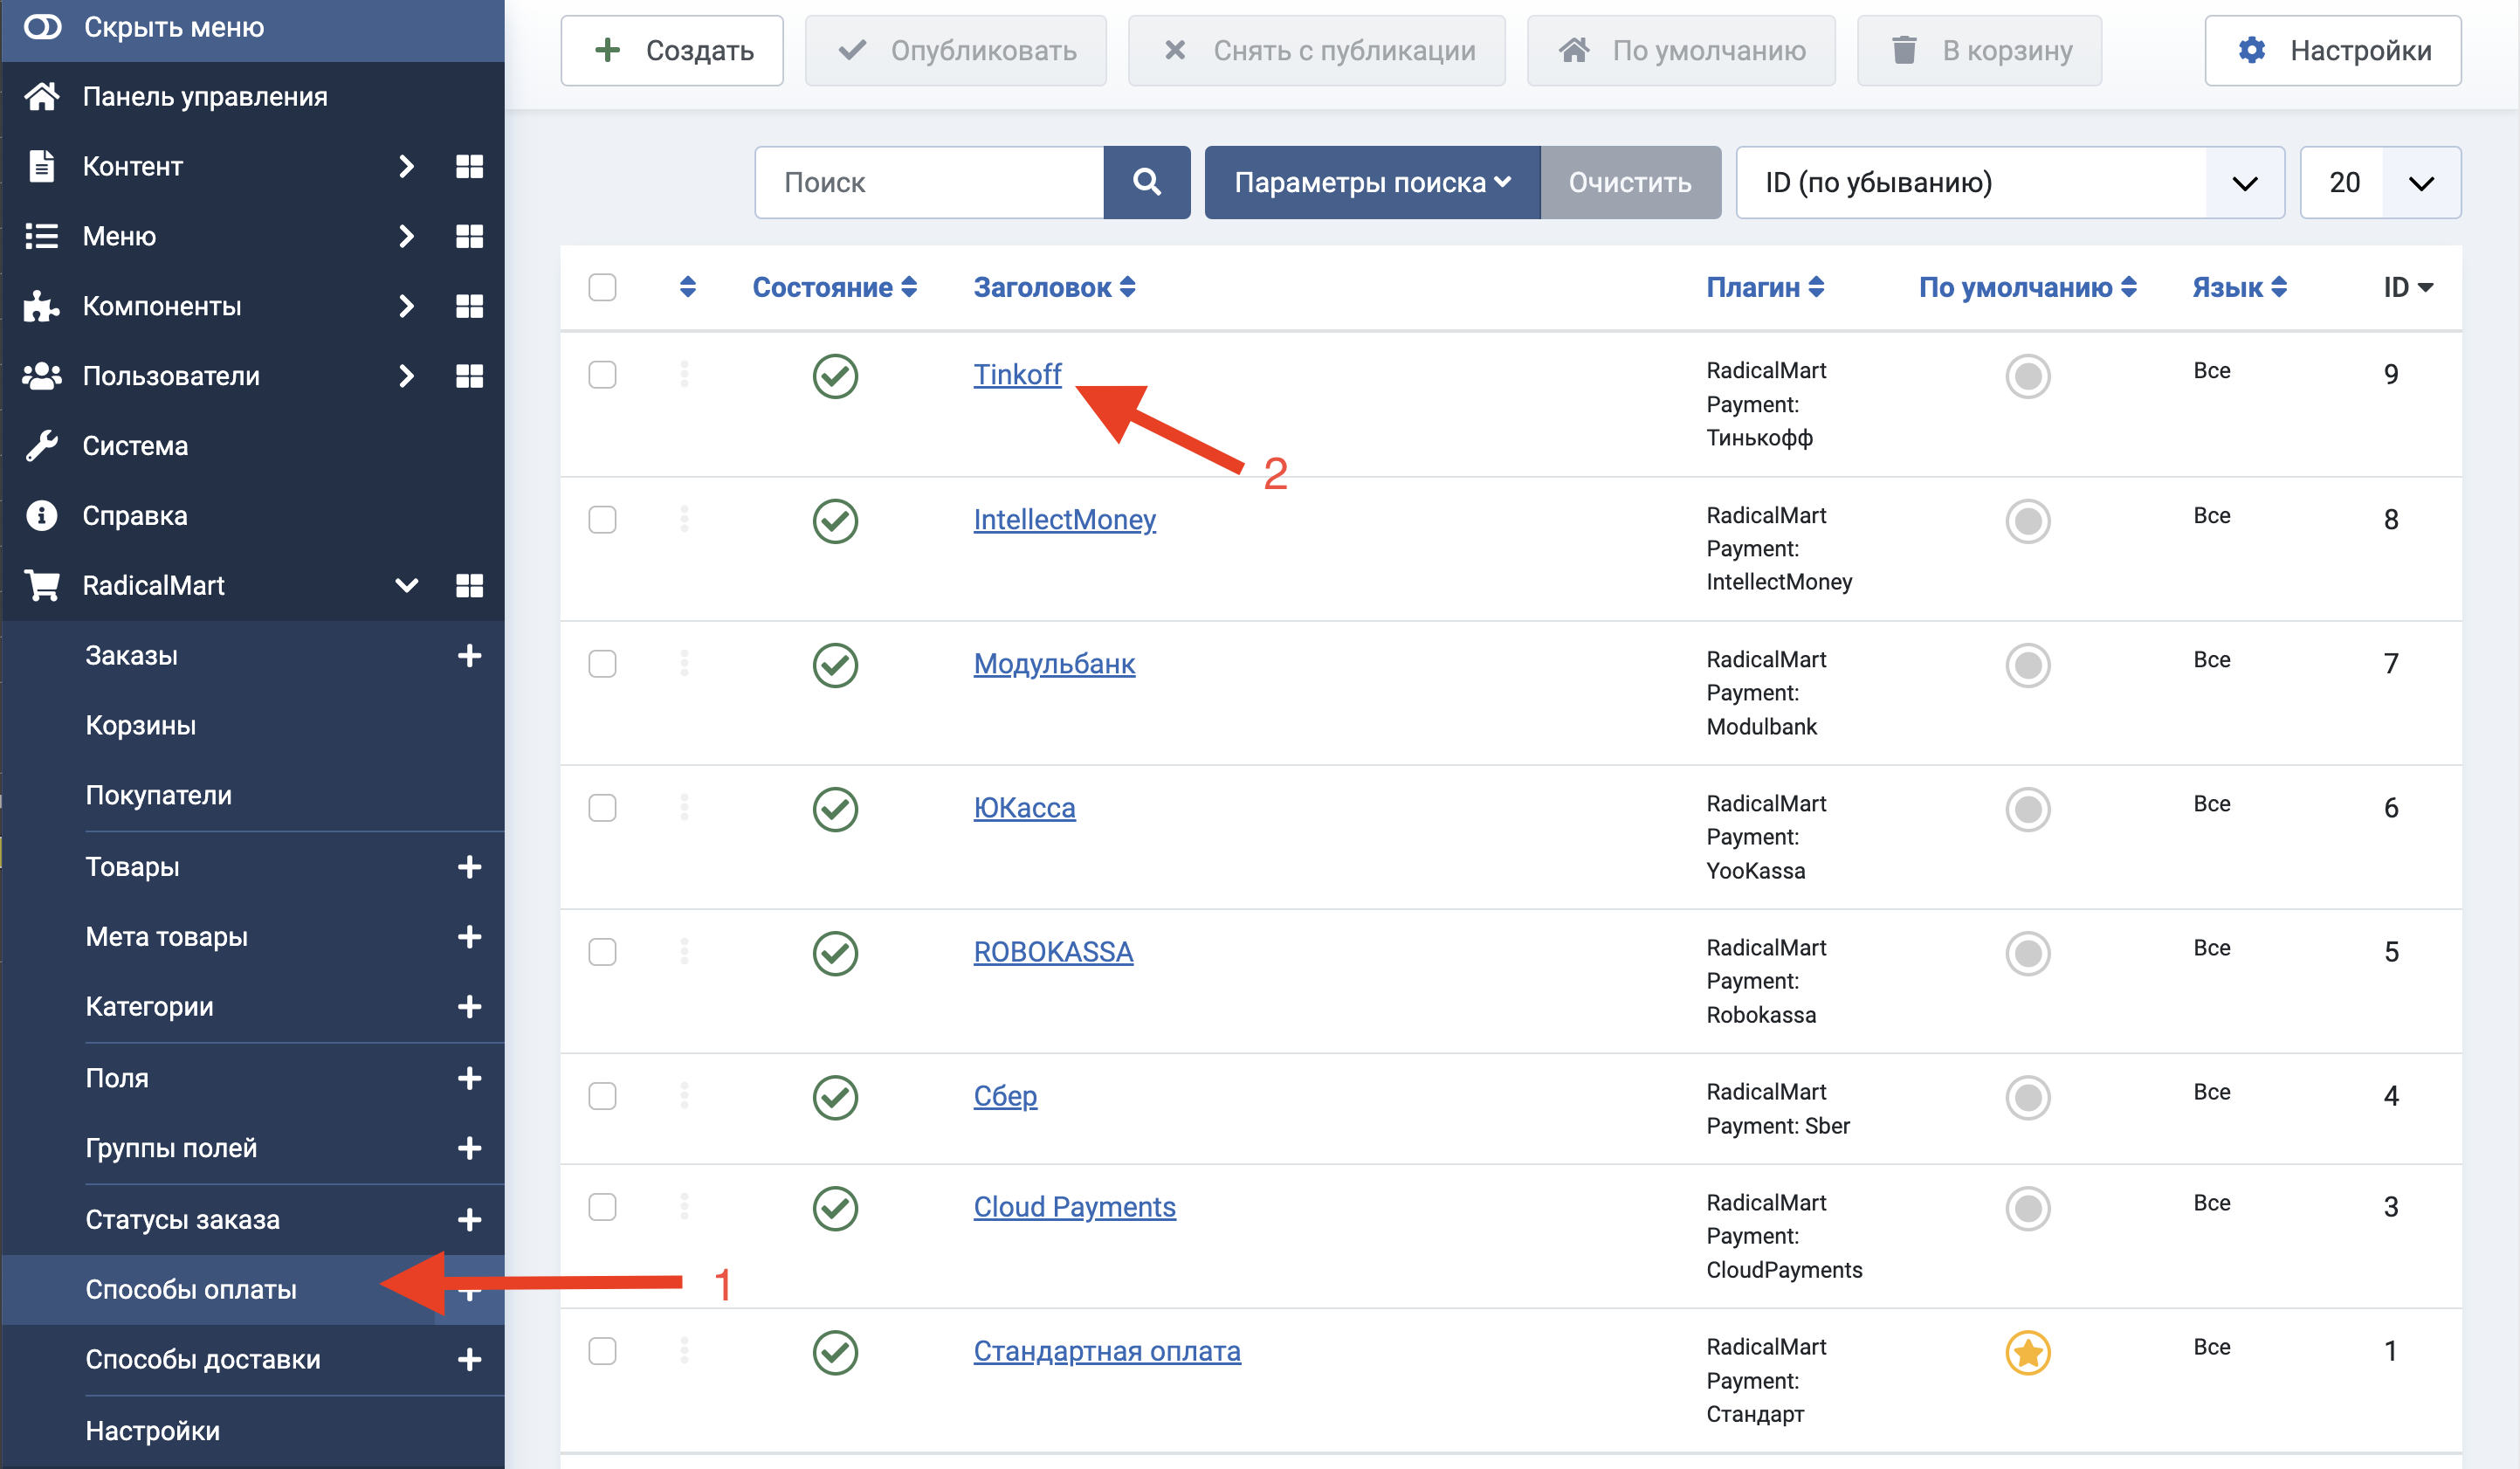The height and width of the screenshot is (1469, 2520).
Task: Click the default star of Стандартная оплата
Action: (2028, 1353)
